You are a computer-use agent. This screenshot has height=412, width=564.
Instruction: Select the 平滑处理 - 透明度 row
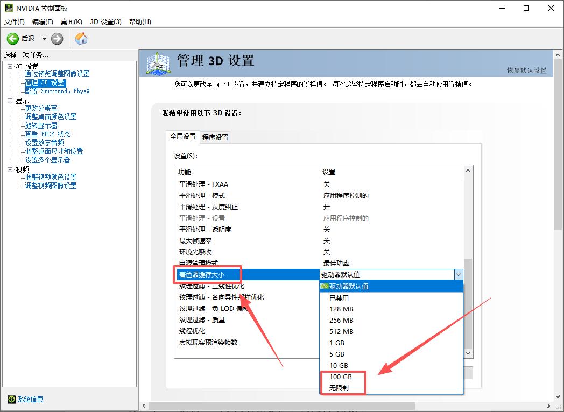320,229
